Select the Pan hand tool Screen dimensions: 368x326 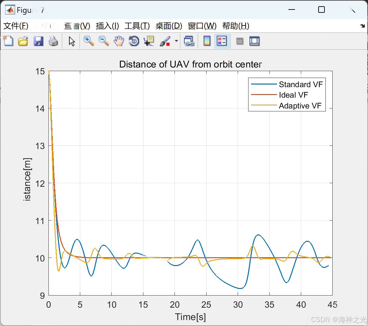pos(119,41)
